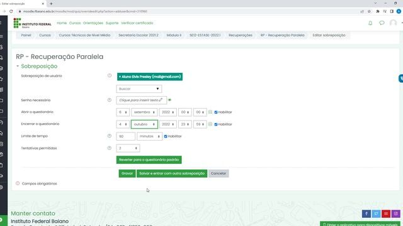Change opening month setembro dropdown

(x=144, y=112)
